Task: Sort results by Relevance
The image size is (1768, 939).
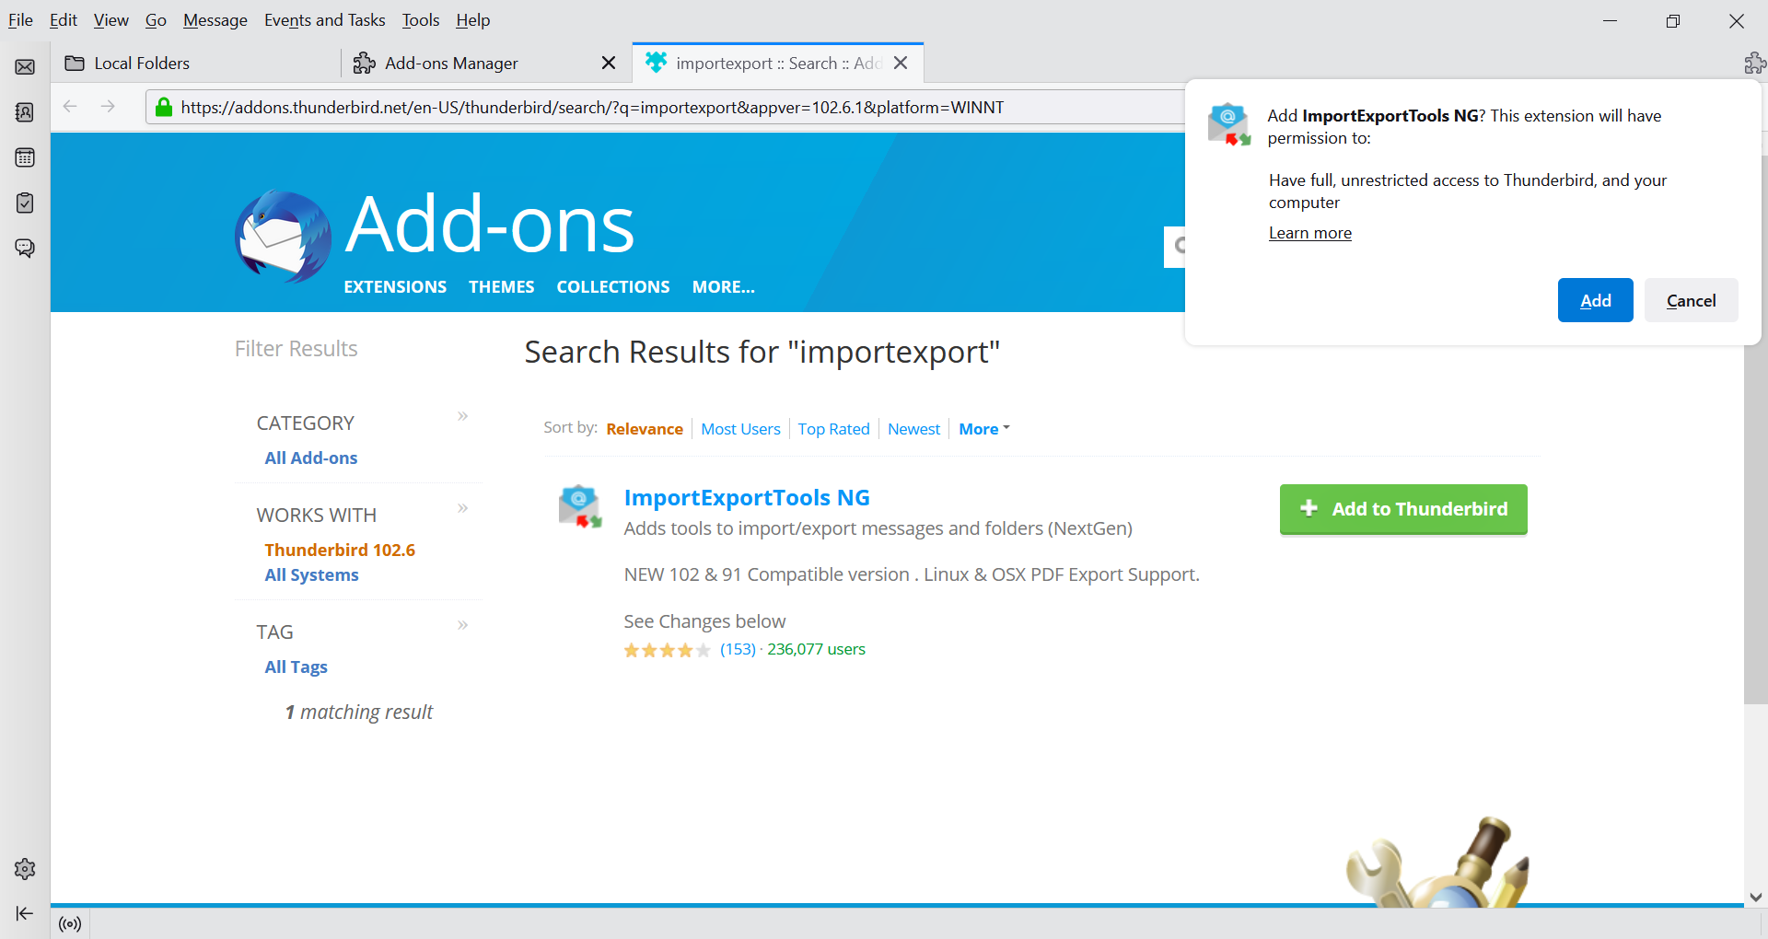Action: pos(645,429)
